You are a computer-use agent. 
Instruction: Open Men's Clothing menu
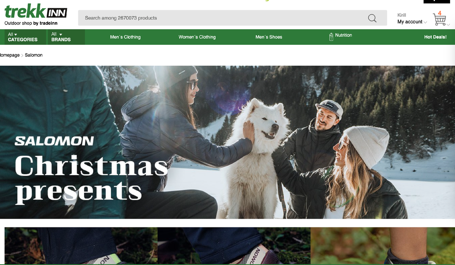pos(125,37)
